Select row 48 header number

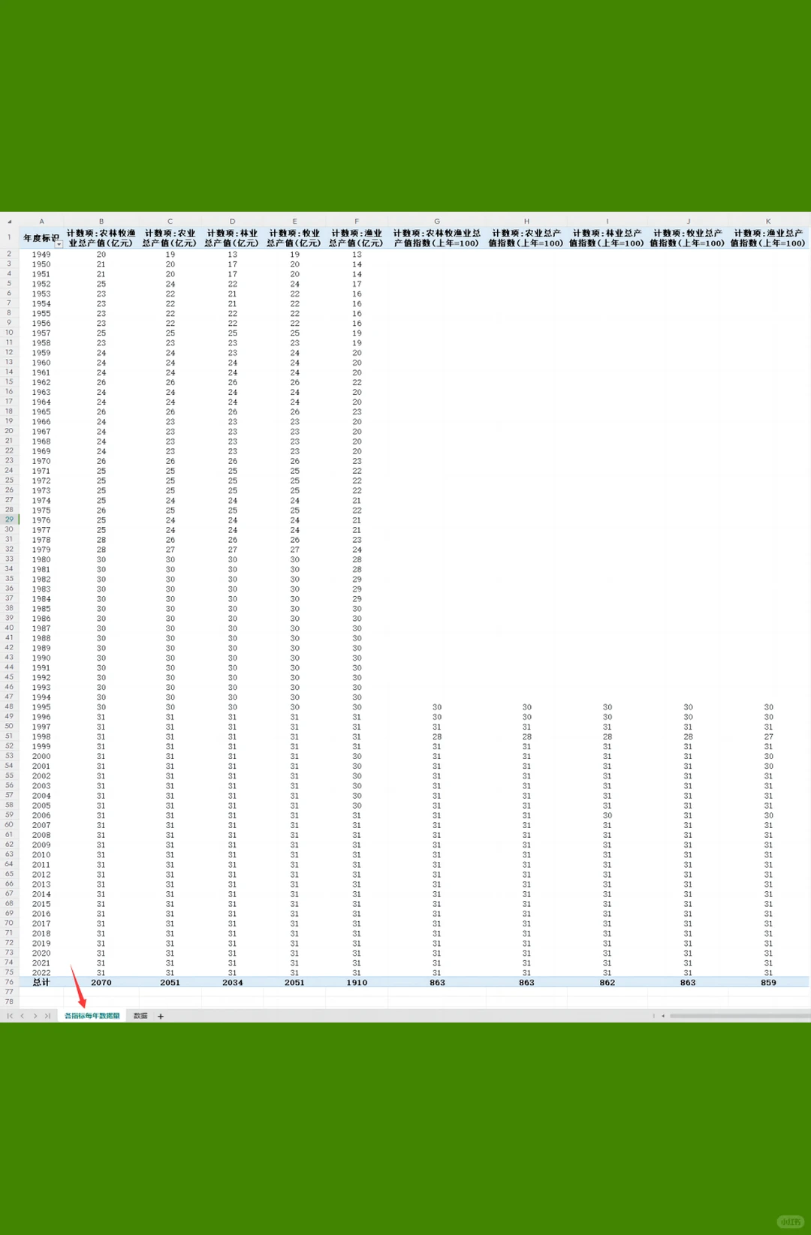[x=9, y=706]
